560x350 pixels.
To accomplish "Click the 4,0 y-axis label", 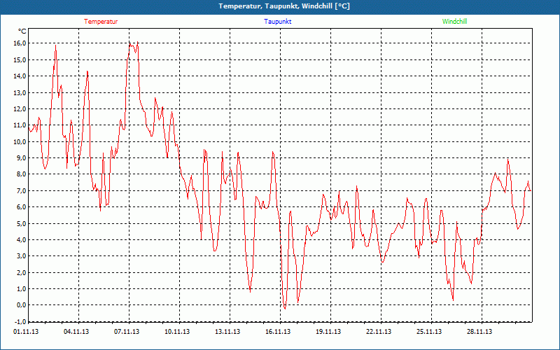I will coord(21,239).
